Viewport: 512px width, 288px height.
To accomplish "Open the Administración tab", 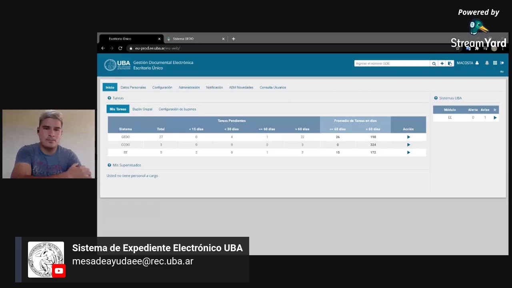I will pyautogui.click(x=189, y=87).
